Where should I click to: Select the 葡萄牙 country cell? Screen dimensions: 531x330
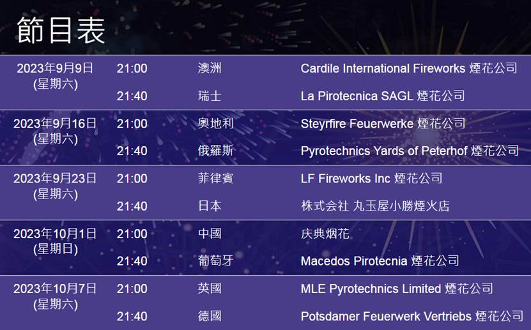click(215, 260)
